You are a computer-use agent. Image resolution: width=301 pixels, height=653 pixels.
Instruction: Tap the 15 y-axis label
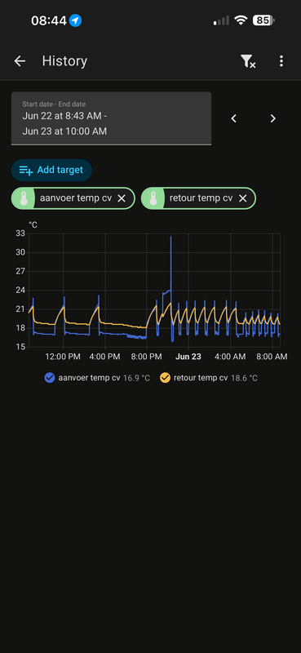(20, 347)
